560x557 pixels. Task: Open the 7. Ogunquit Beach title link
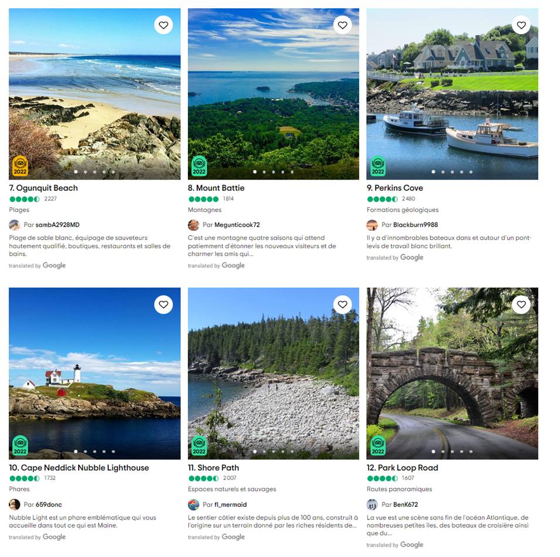pos(43,188)
